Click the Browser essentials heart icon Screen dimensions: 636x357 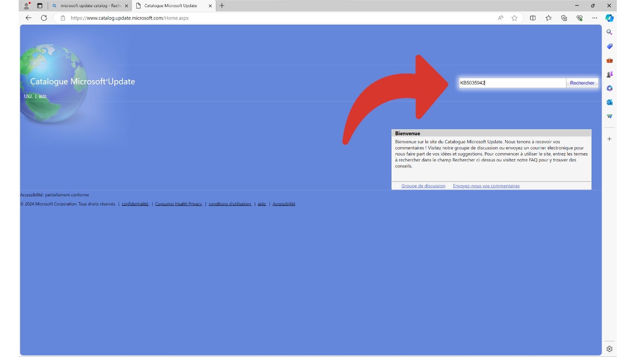[580, 18]
